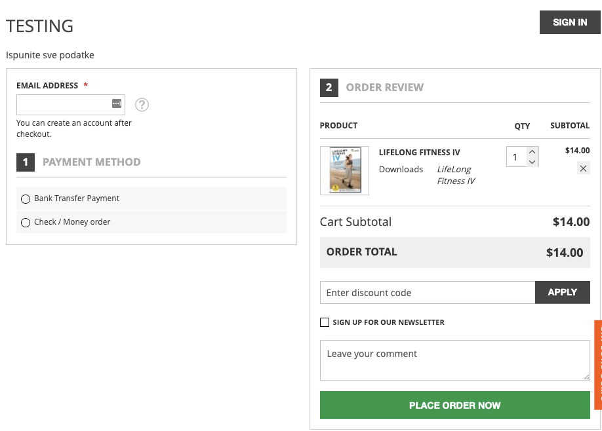Screen dimensions: 602x431
Task: Select Check / Money order
Action: pos(25,222)
